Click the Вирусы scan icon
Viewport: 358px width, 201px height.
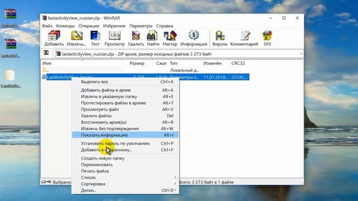[x=220, y=39]
